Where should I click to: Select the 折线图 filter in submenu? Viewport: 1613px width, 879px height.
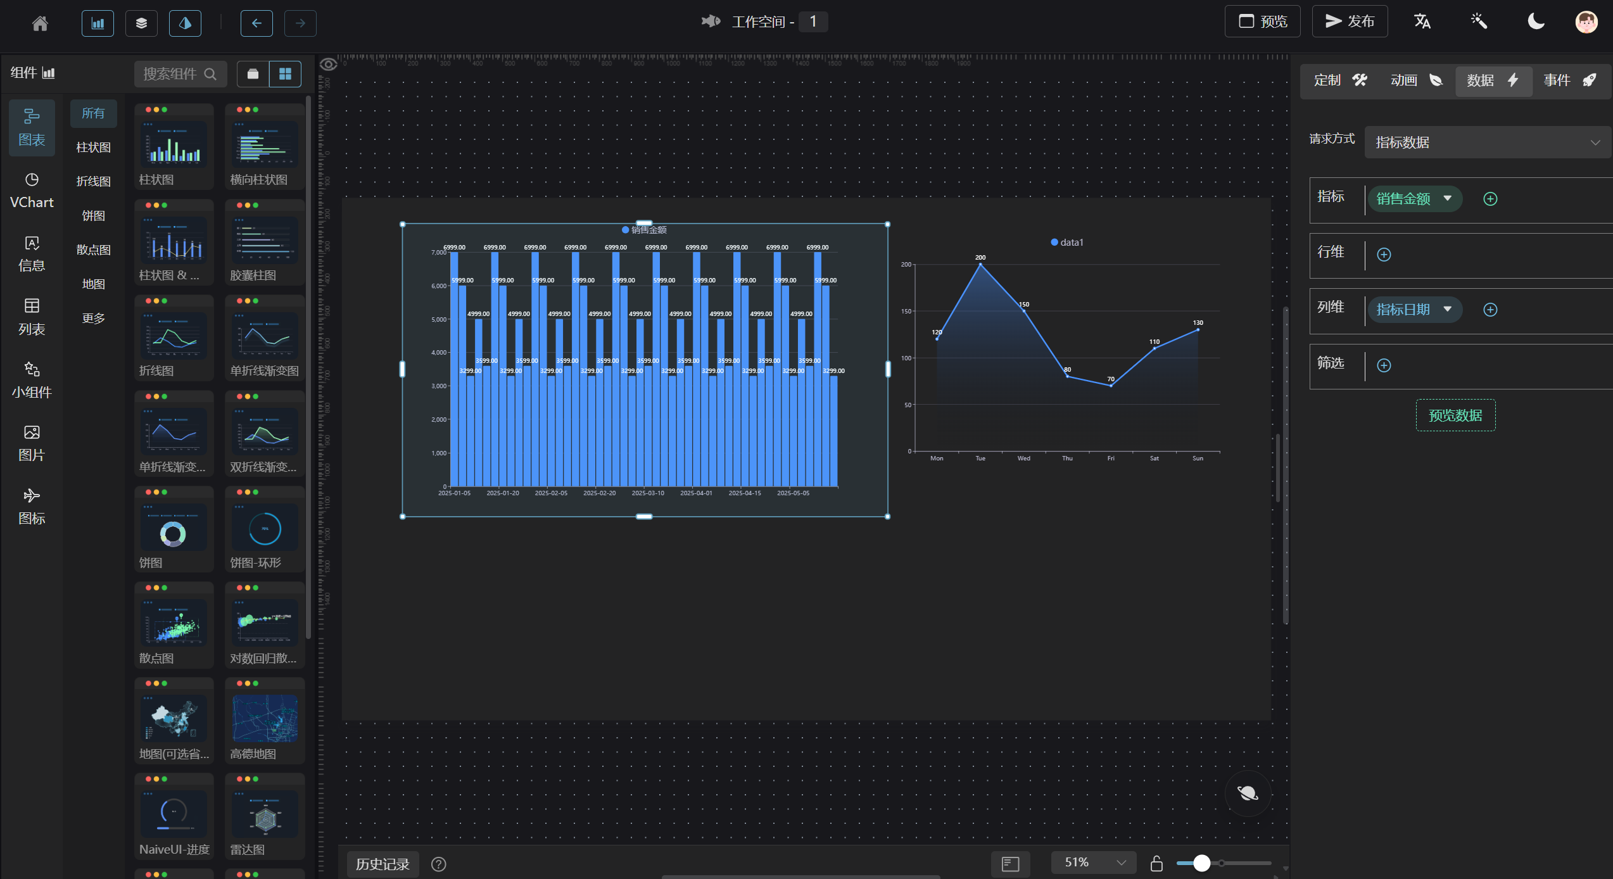tap(93, 182)
